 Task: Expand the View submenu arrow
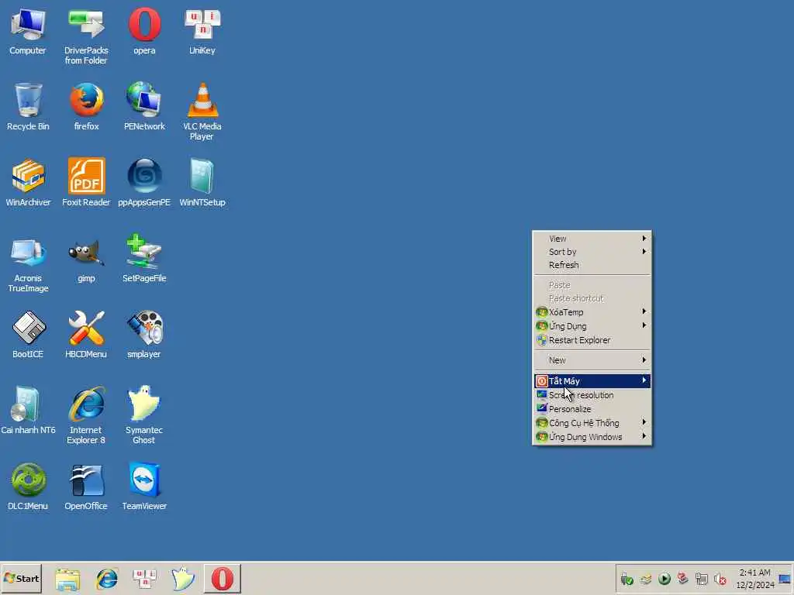(x=644, y=239)
